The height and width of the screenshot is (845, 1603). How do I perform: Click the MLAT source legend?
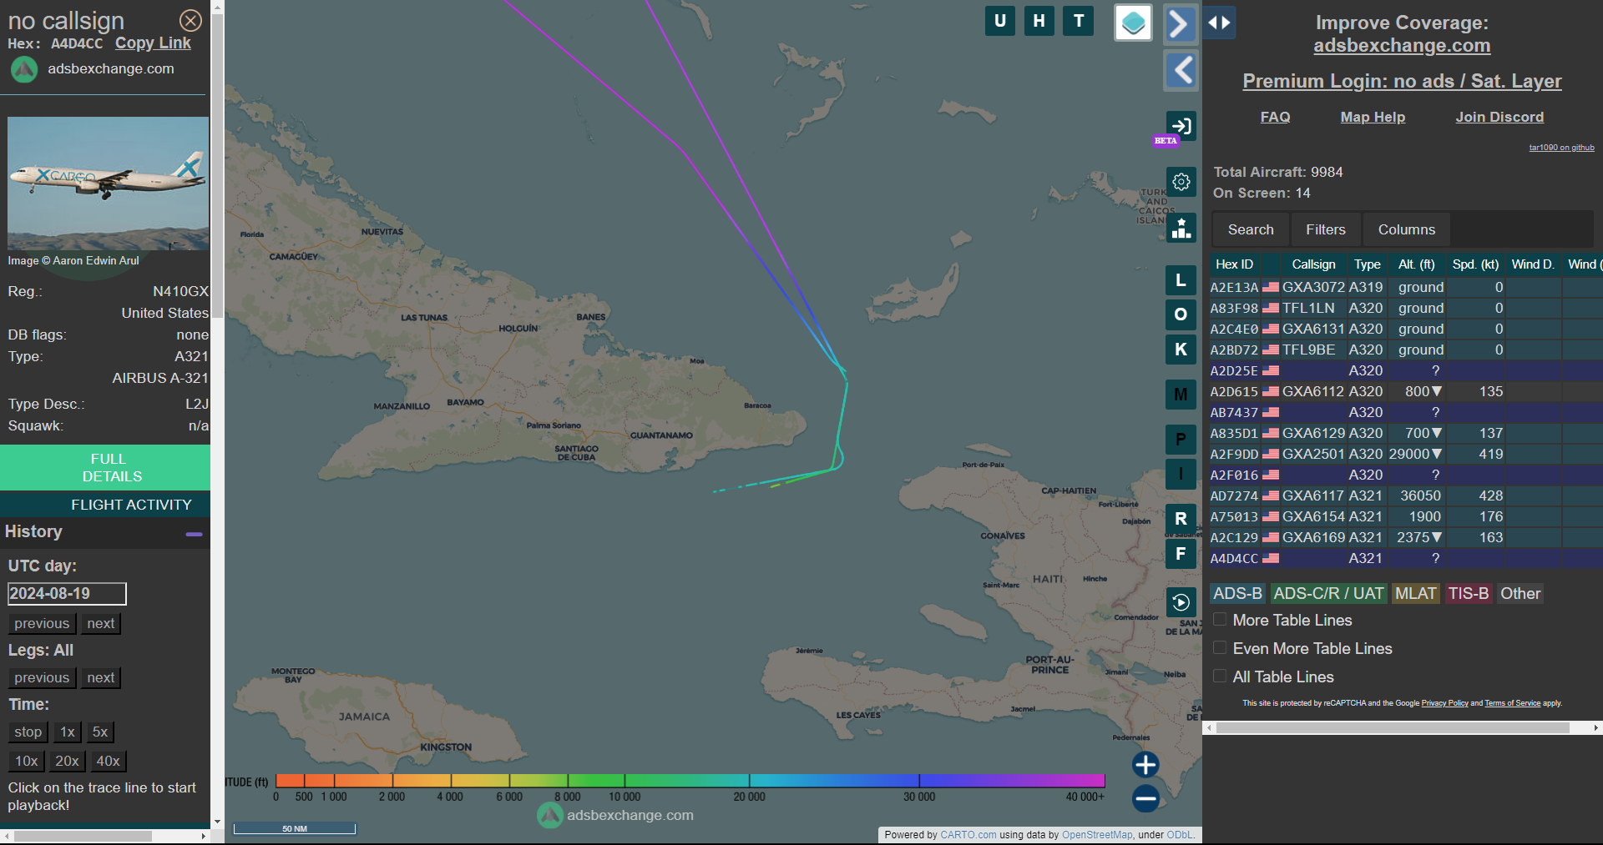1415,593
